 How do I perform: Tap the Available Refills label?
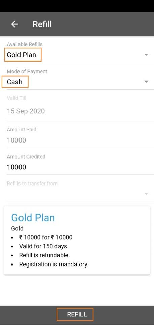[25, 44]
